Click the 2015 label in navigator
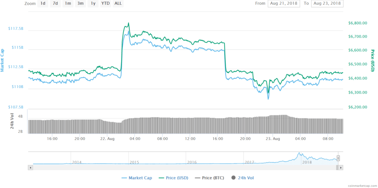 (x=134, y=162)
